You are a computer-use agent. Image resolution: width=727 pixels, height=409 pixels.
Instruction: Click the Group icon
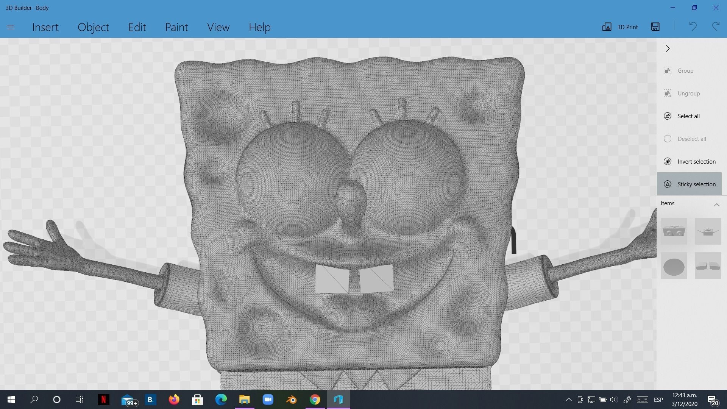click(668, 70)
